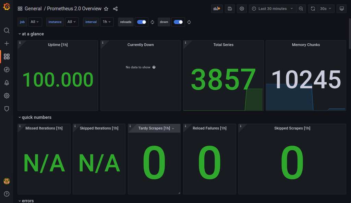Open the Last 30 minutes time picker
The width and height of the screenshot is (351, 203).
point(273,9)
